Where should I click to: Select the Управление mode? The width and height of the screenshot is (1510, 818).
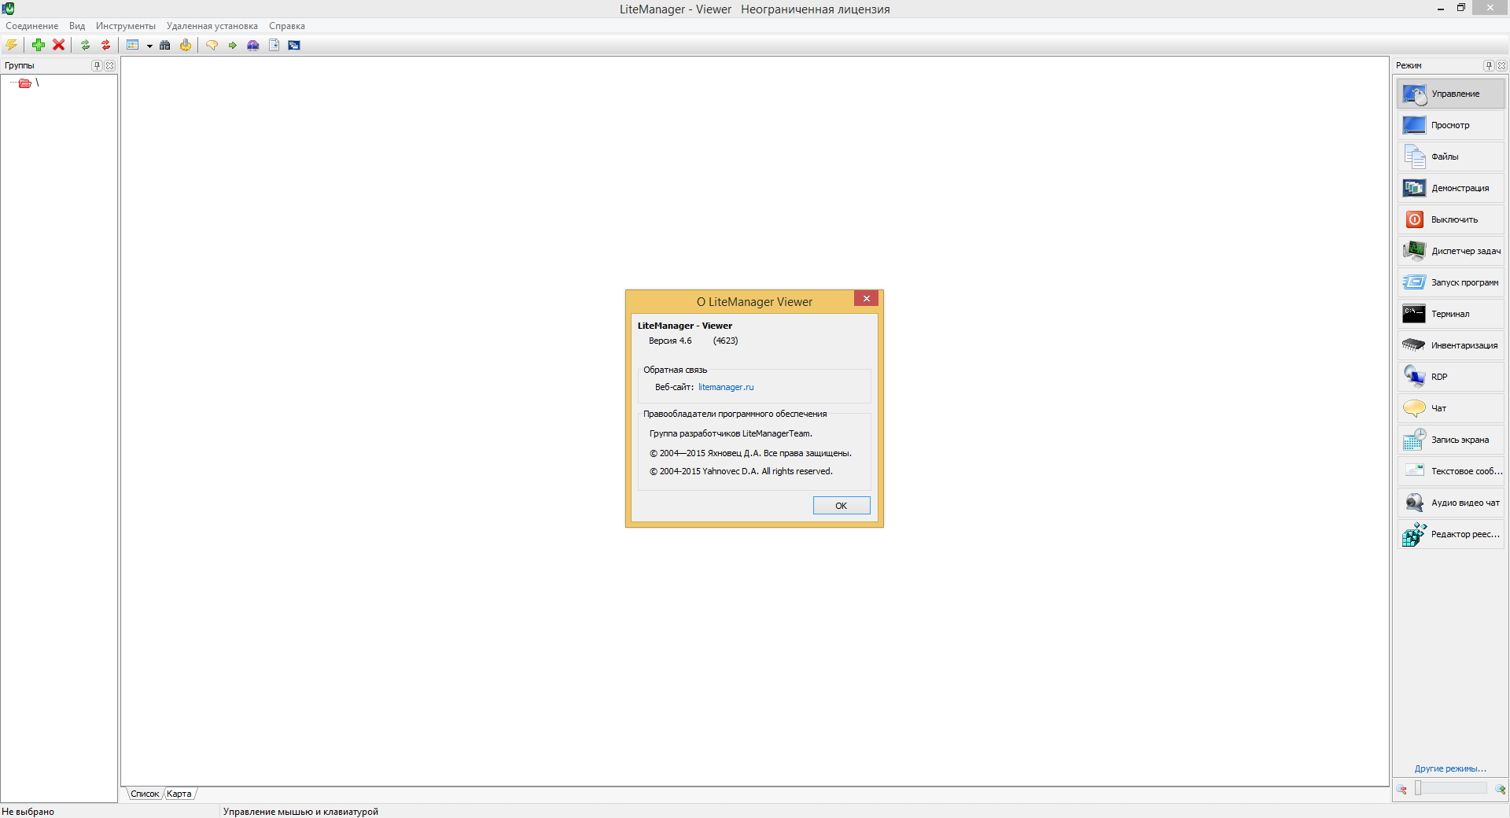point(1451,94)
